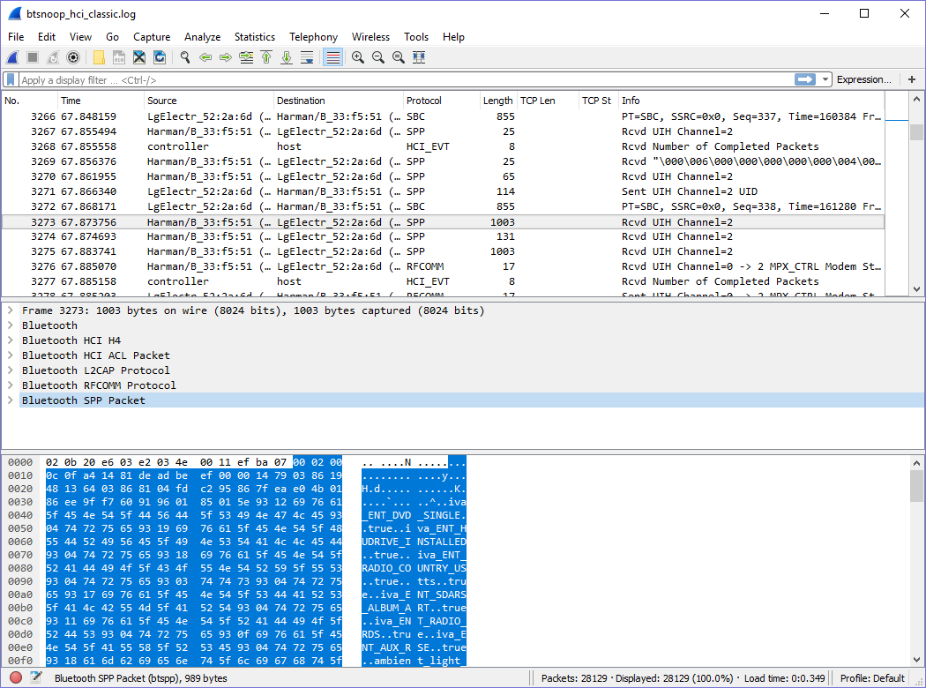Viewport: 926px width, 688px height.
Task: Open capture options gear icon
Action: (73, 57)
